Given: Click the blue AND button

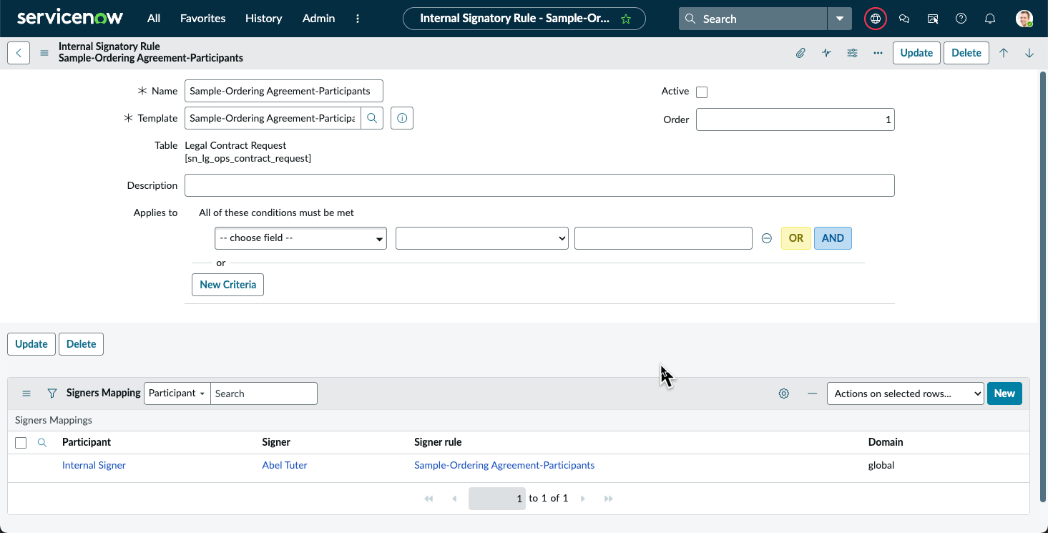Looking at the screenshot, I should pos(833,238).
